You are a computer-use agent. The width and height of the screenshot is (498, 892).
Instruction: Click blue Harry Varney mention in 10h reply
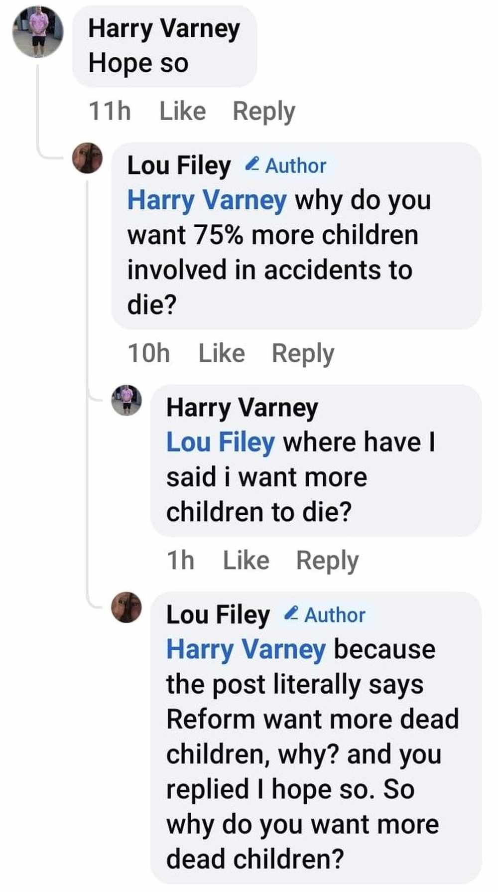[x=207, y=200]
